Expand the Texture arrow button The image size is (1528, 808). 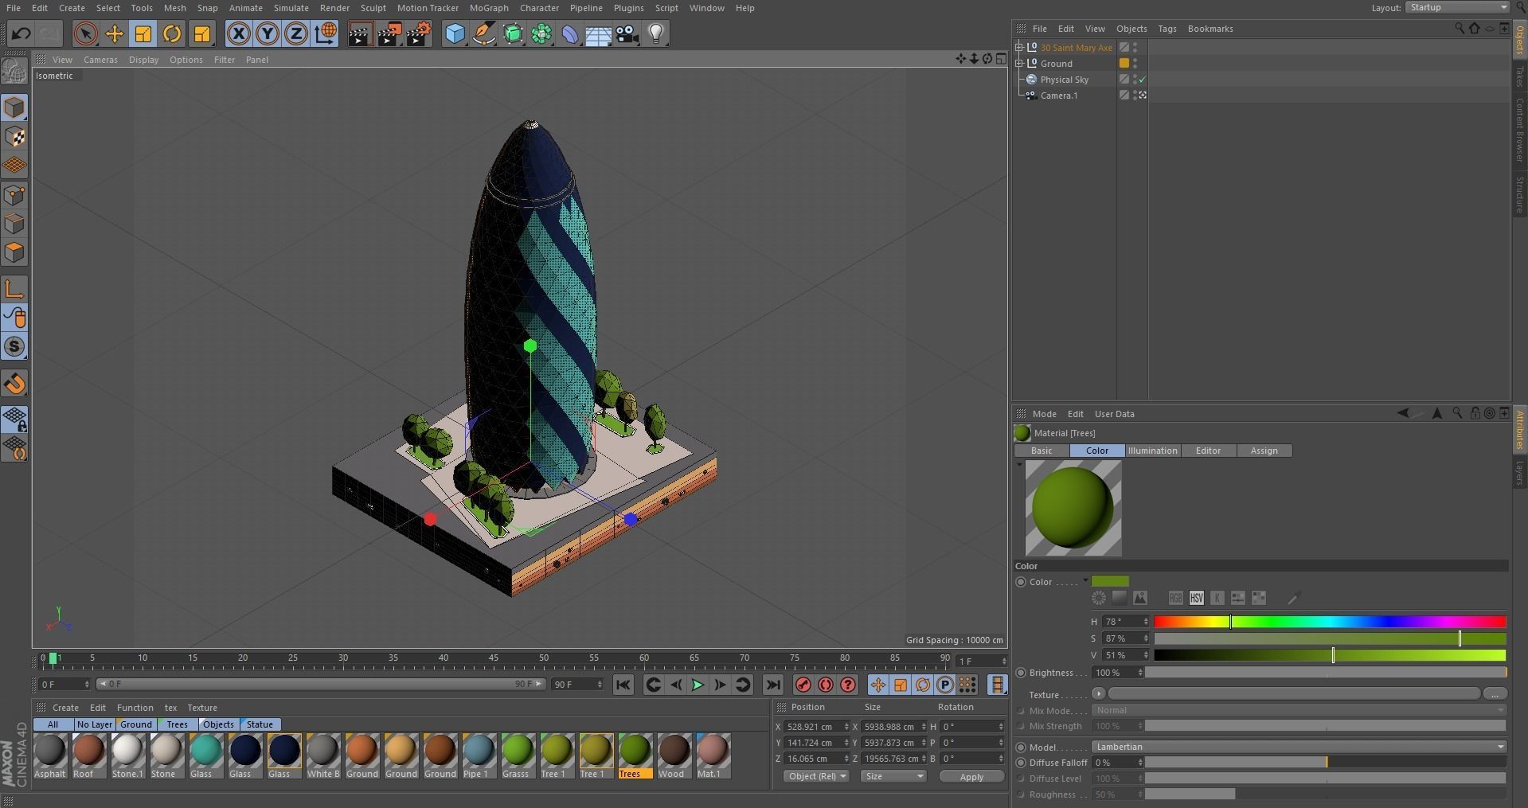[x=1099, y=693]
